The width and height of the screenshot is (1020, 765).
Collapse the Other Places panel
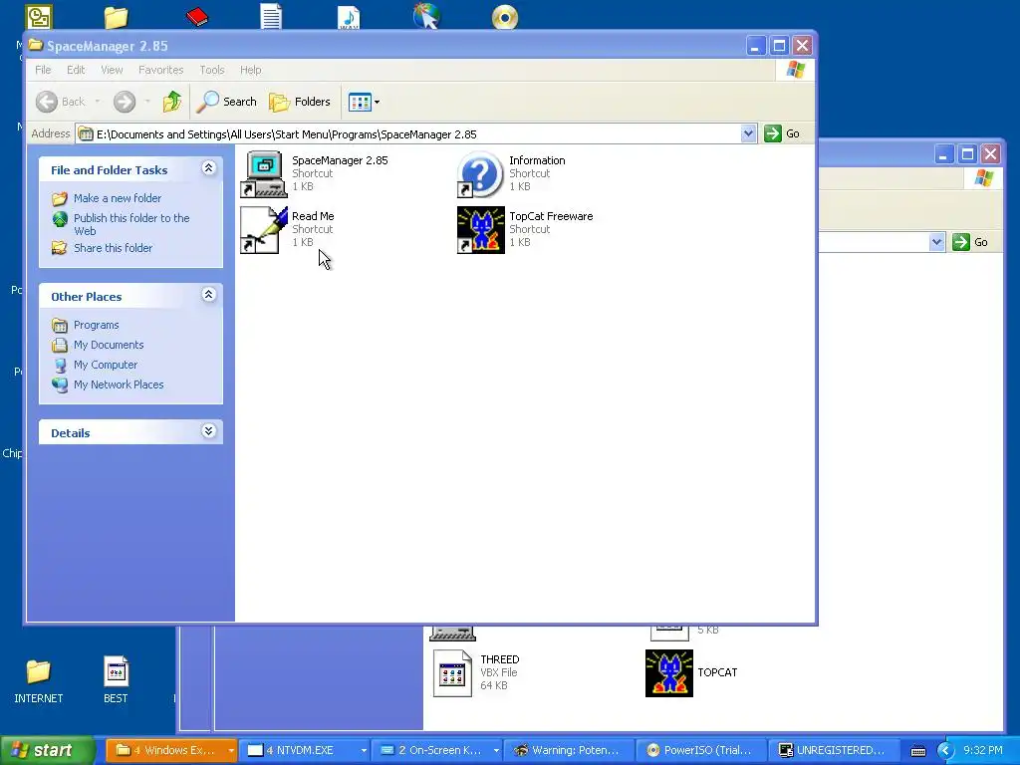click(x=208, y=295)
